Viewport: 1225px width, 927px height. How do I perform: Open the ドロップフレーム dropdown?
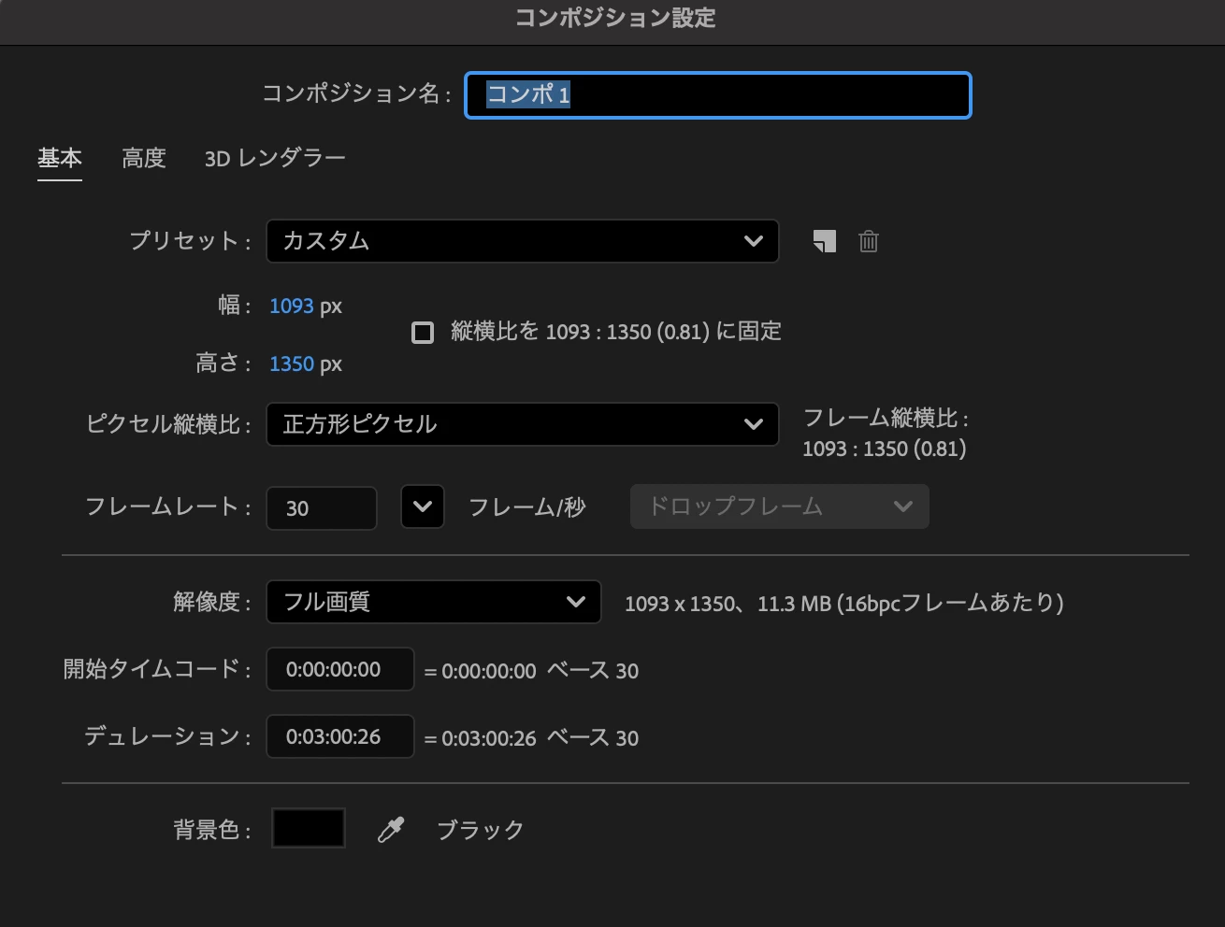tap(780, 506)
